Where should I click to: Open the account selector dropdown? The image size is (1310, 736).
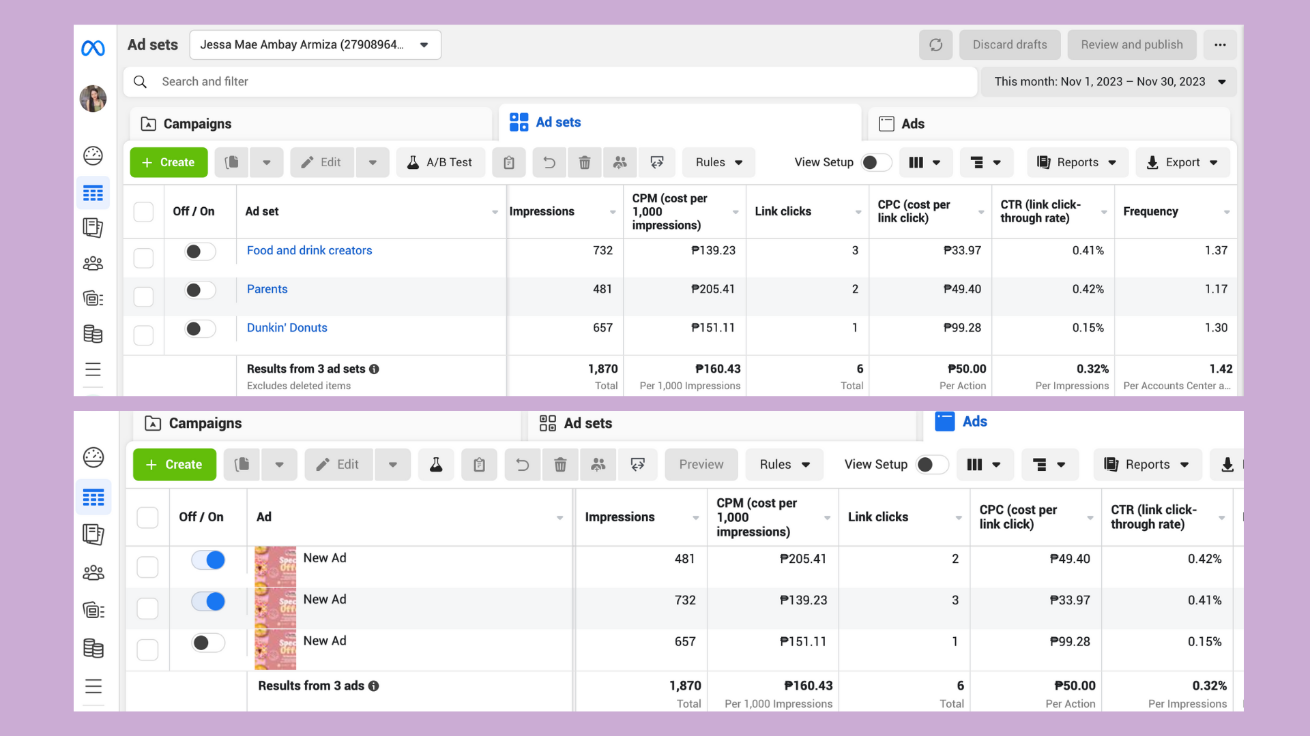tap(315, 45)
